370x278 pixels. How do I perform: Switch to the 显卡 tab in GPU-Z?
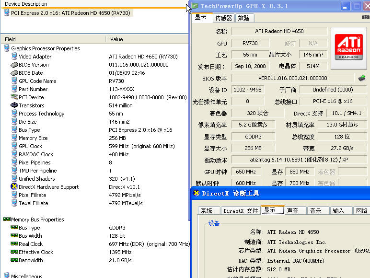(201, 17)
